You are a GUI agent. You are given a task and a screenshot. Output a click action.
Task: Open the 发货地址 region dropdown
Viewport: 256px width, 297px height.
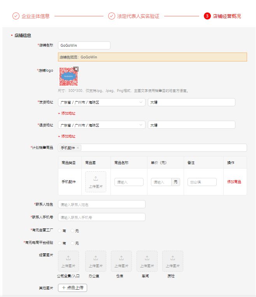point(102,102)
